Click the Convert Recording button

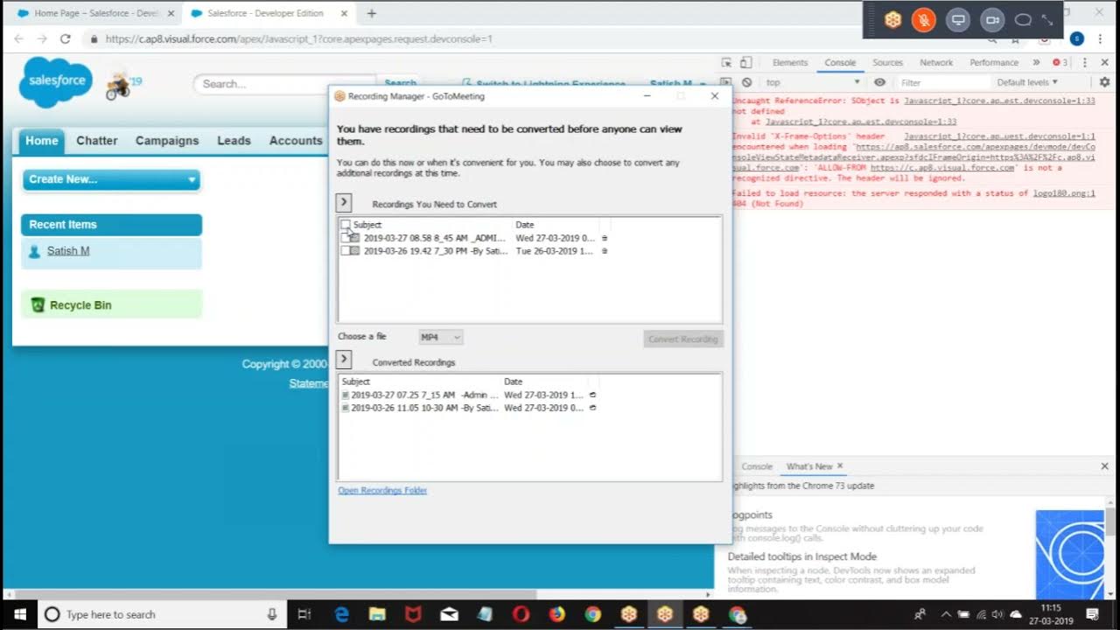pos(683,339)
